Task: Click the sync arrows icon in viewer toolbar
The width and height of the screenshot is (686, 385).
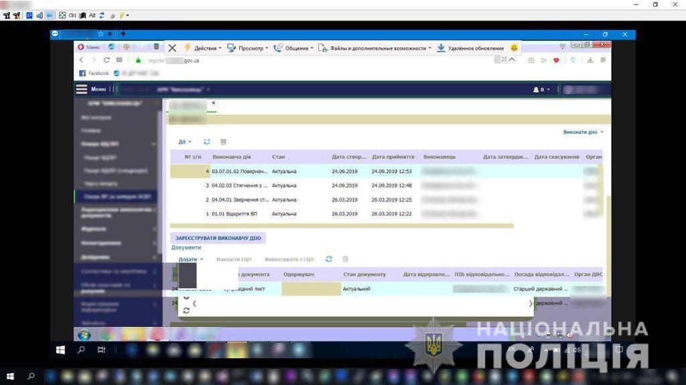Action: tap(102, 15)
